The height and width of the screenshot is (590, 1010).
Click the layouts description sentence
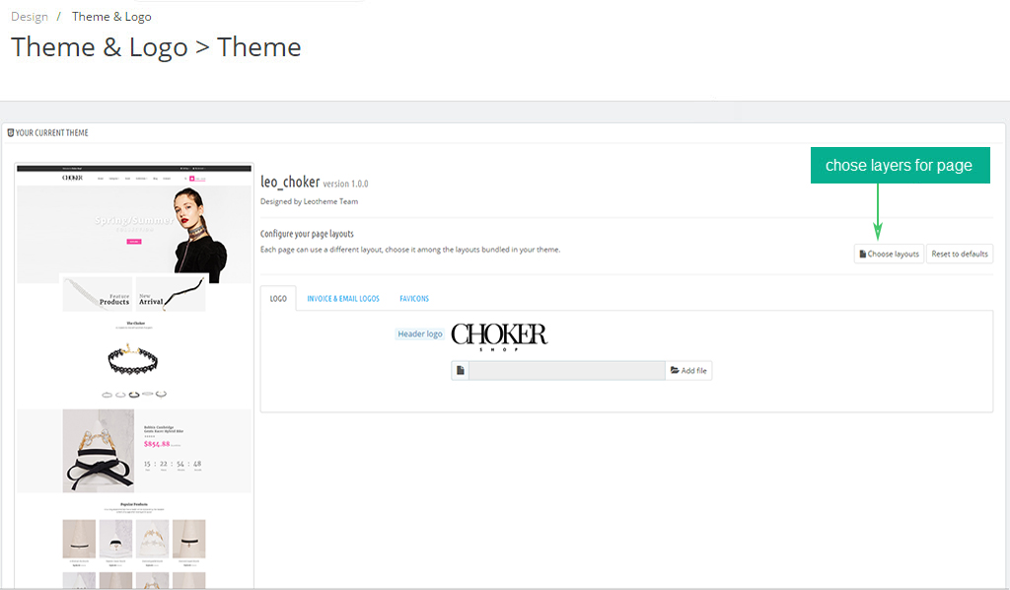pos(410,250)
